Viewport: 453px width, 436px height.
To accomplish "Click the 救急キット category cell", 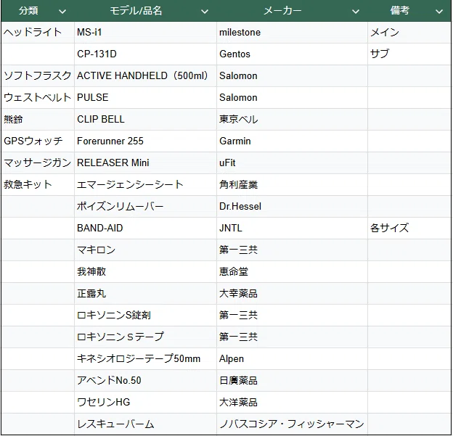I will click(38, 184).
